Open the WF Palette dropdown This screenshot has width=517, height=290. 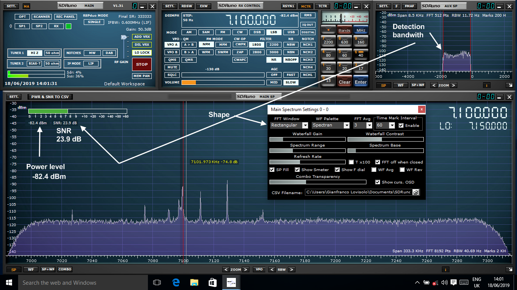[x=346, y=125]
